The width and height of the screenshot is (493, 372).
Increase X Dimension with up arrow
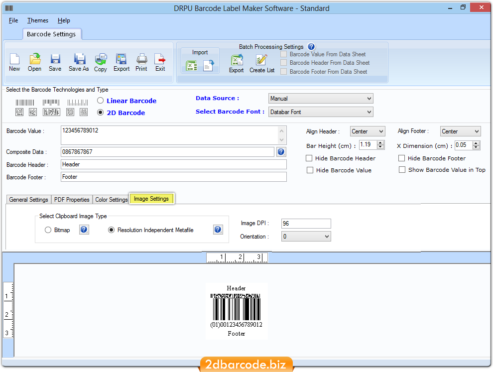(476, 143)
